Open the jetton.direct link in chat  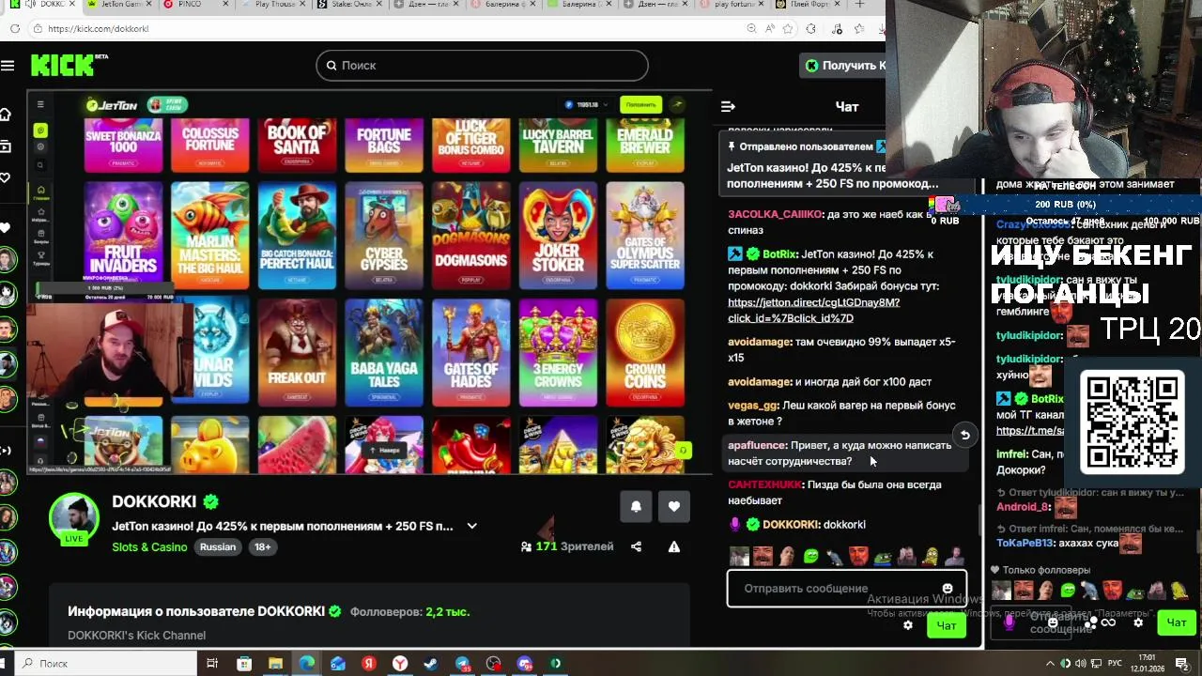[x=813, y=310]
